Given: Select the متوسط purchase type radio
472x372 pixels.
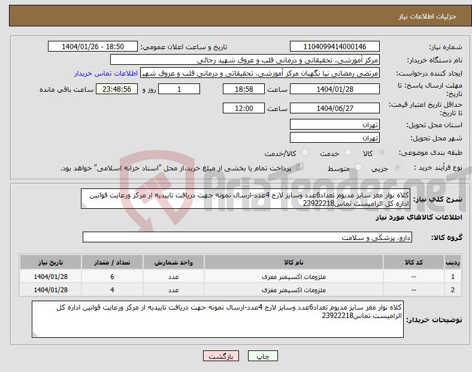Looking at the screenshot, I should coord(358,167).
